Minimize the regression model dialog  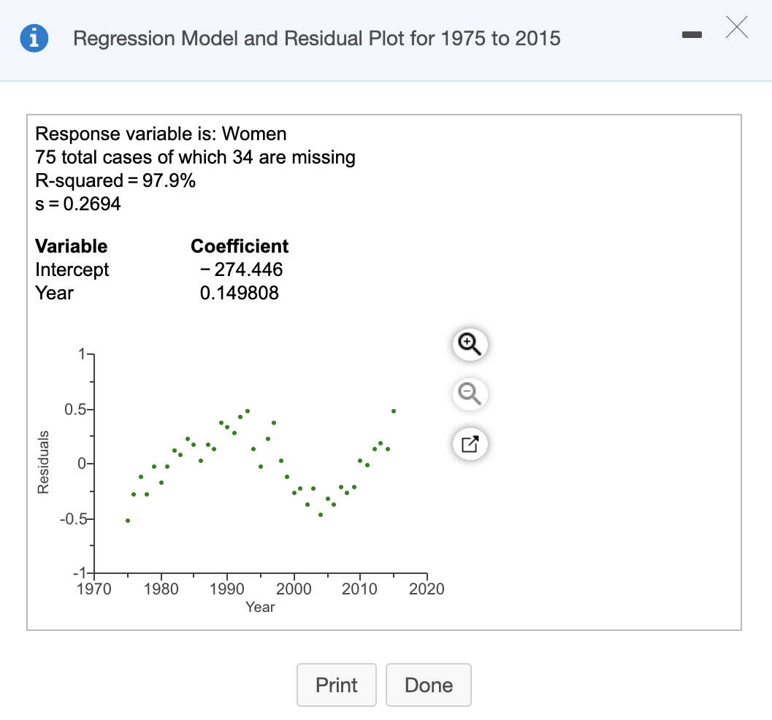coord(692,34)
